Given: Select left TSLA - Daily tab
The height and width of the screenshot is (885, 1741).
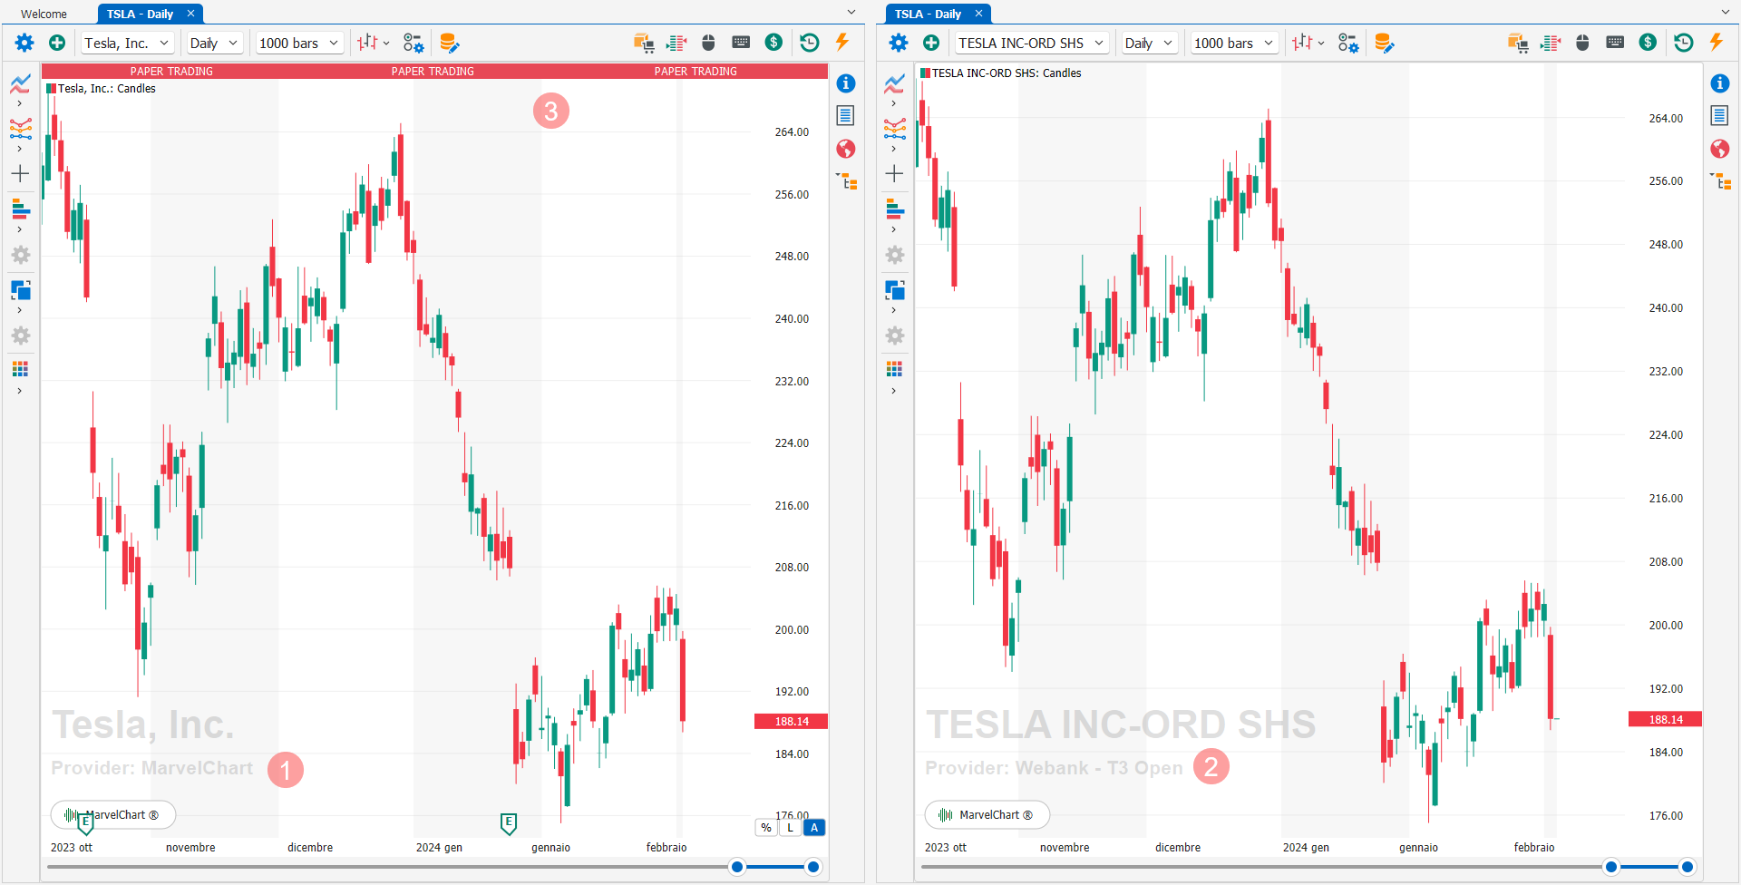Looking at the screenshot, I should (x=140, y=14).
